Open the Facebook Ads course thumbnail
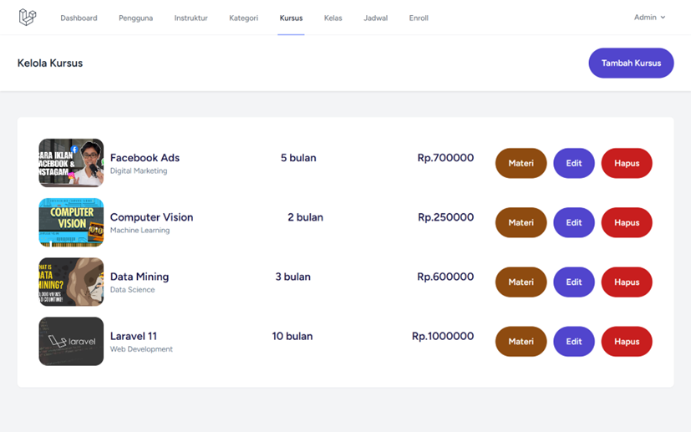 pos(71,163)
